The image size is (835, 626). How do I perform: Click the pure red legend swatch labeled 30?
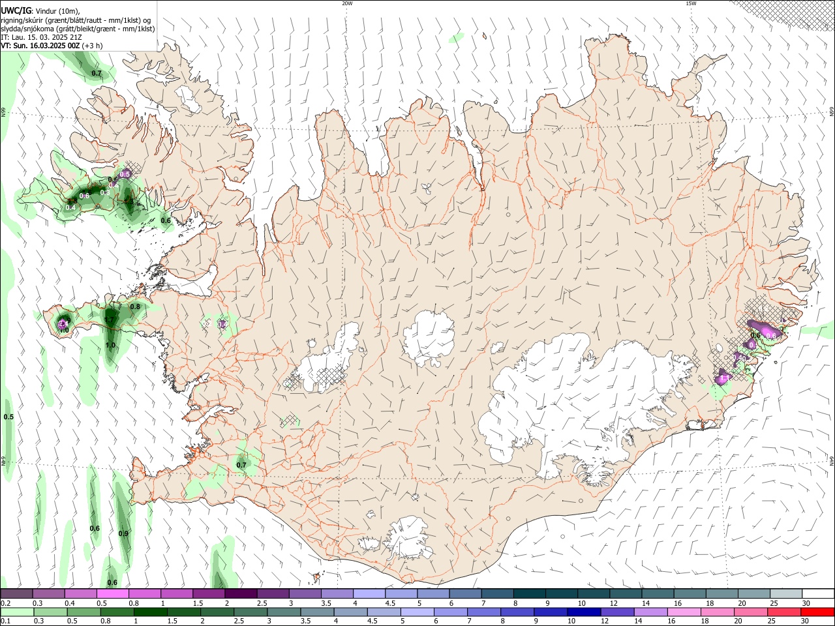[817, 612]
